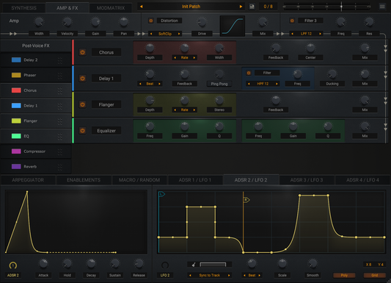Click the LFO loop end flag marker
This screenshot has height=283, width=391.
[246, 200]
